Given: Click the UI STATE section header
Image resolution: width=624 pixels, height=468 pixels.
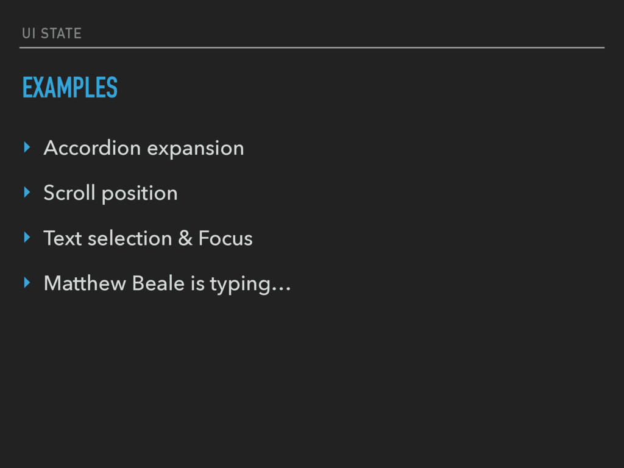Looking at the screenshot, I should click(x=52, y=34).
